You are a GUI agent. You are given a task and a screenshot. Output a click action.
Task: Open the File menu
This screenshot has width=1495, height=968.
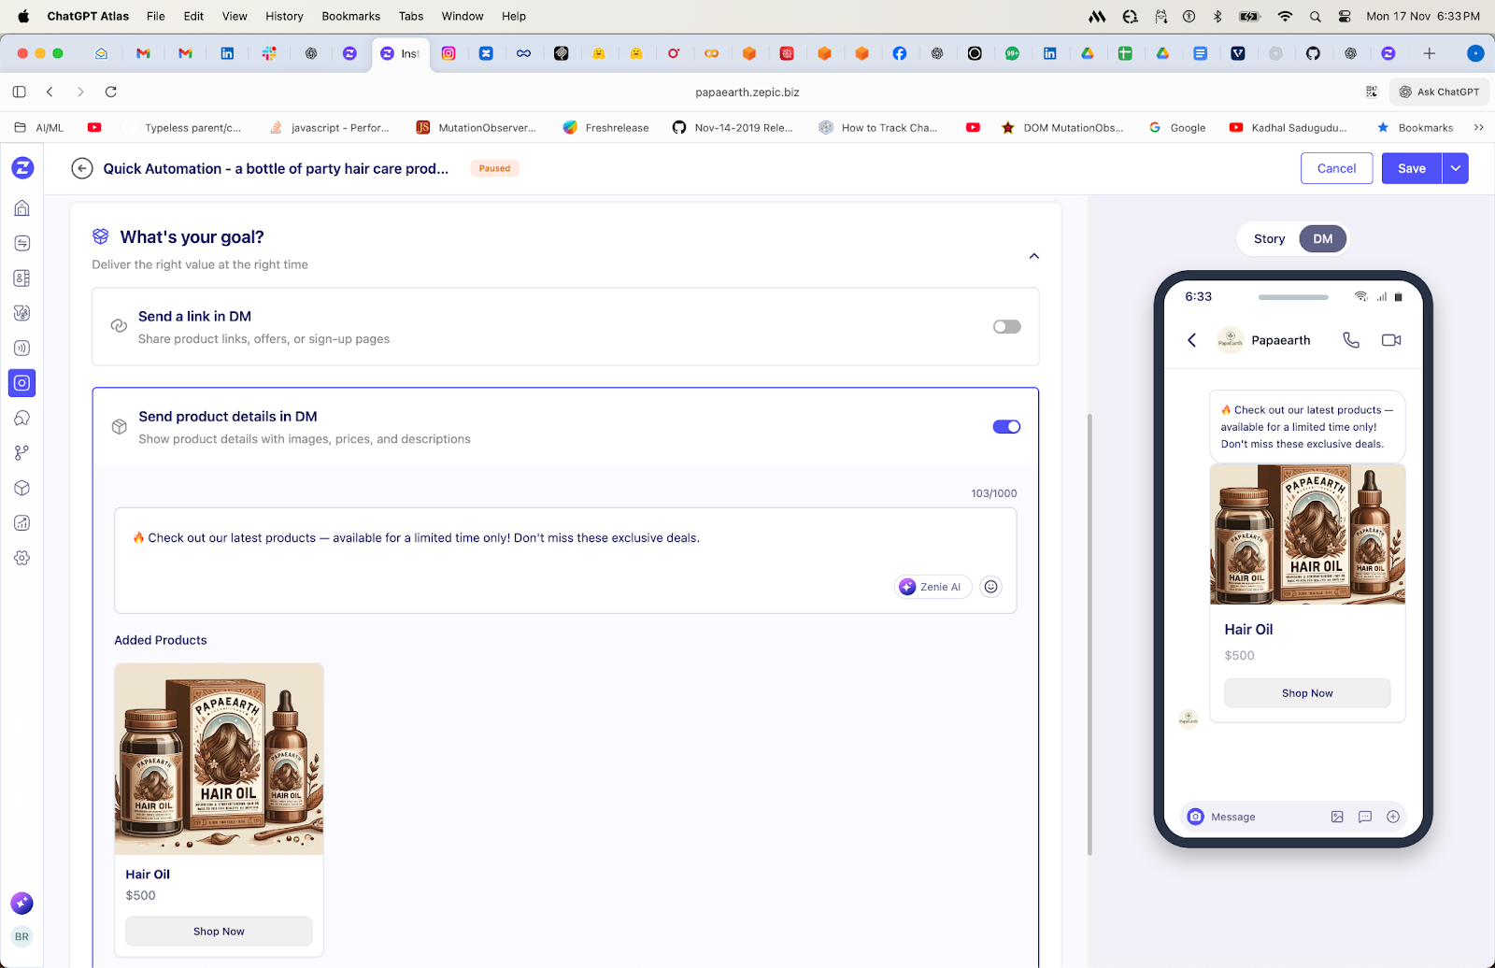point(156,16)
